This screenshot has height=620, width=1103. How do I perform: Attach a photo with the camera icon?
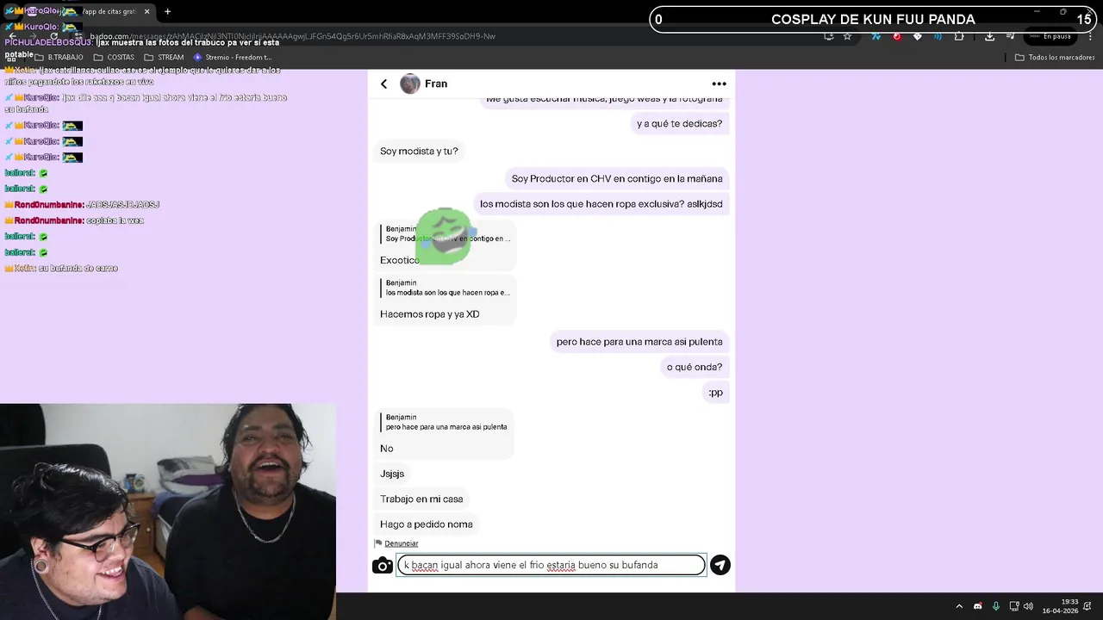pyautogui.click(x=383, y=566)
